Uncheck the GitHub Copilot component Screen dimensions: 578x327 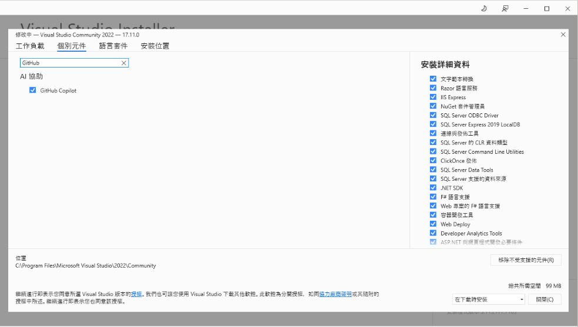[x=33, y=90]
